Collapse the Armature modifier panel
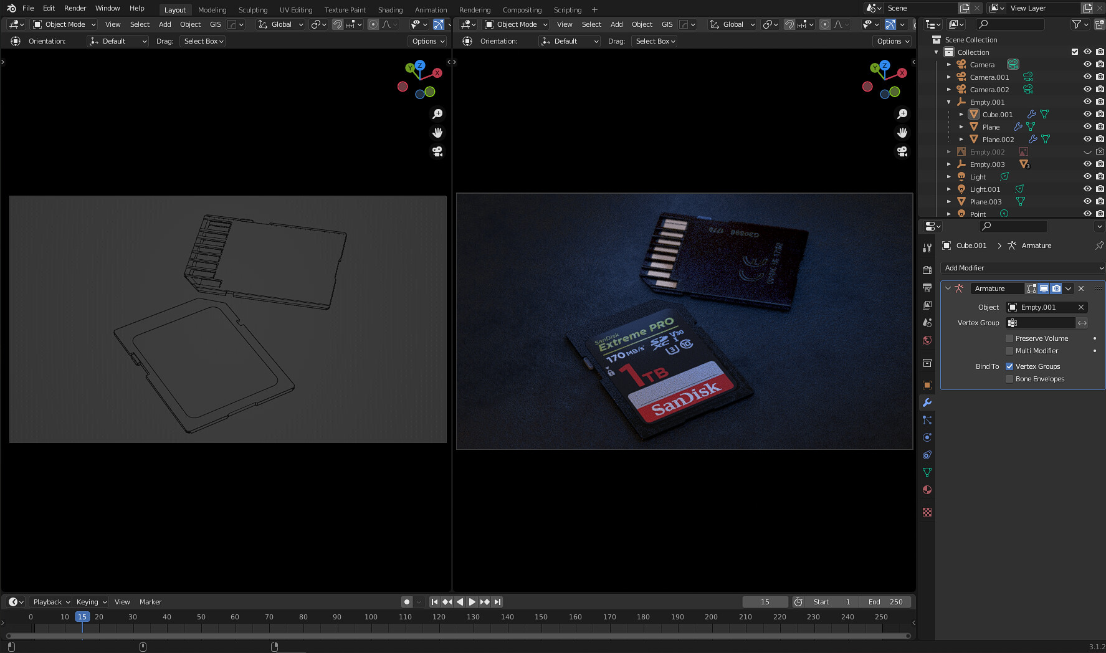Screen dimensions: 1106x653 click(948, 288)
